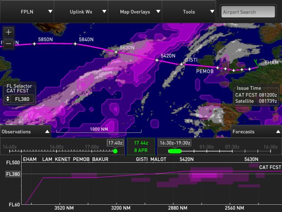
Task: Select the GISTI waypoint star
Action: (x=181, y=65)
